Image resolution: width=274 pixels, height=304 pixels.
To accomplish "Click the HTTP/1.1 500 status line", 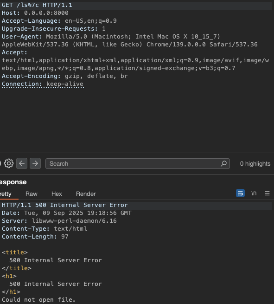I will tap(65, 205).
